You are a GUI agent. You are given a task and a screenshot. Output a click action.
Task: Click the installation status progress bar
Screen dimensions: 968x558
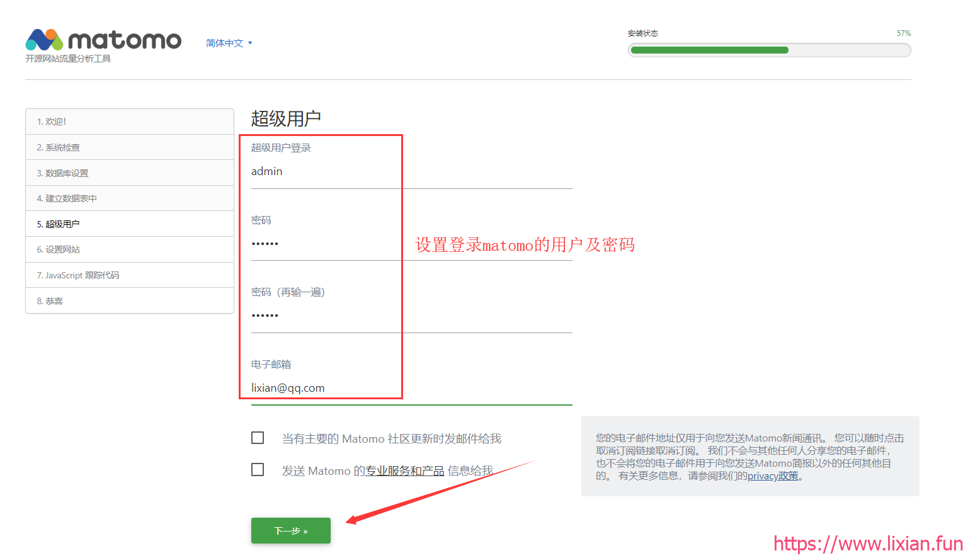769,50
